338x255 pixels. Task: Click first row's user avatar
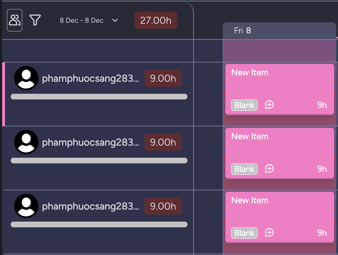(26, 78)
